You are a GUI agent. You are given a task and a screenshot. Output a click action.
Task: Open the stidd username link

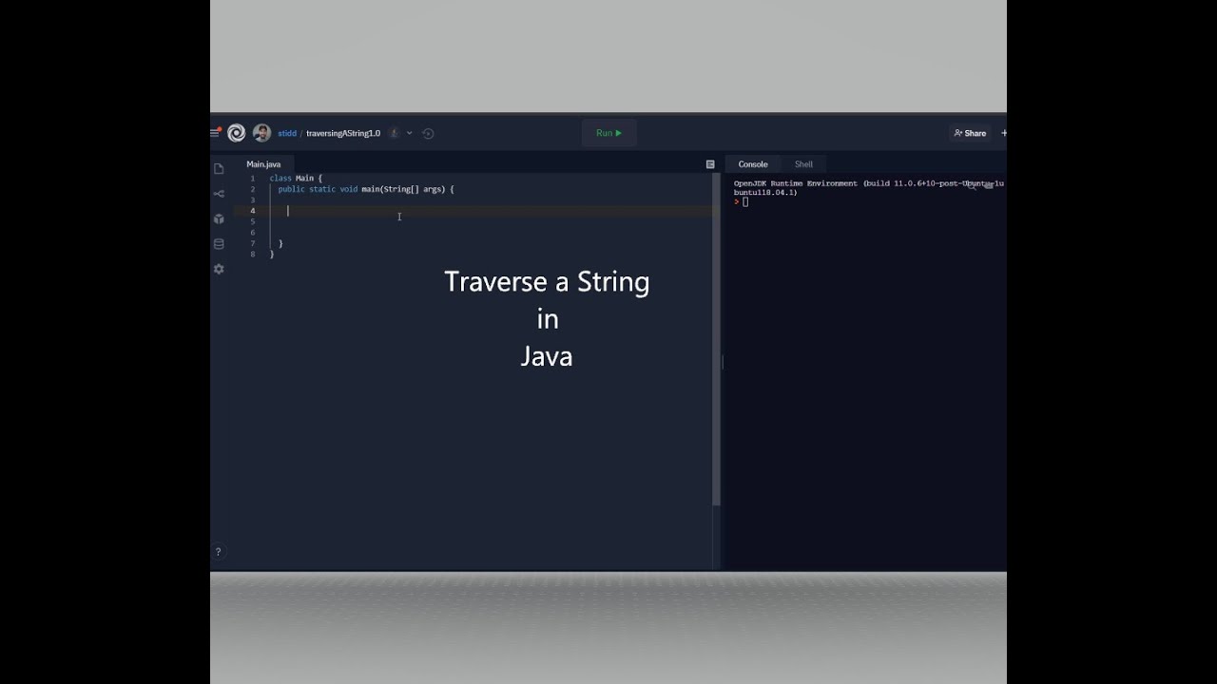tap(287, 133)
